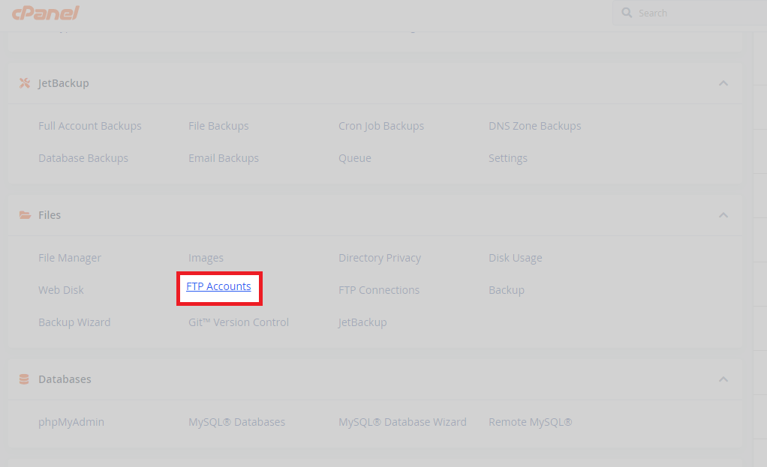Open the File Manager
Screen dimensions: 767x467
tap(69, 257)
